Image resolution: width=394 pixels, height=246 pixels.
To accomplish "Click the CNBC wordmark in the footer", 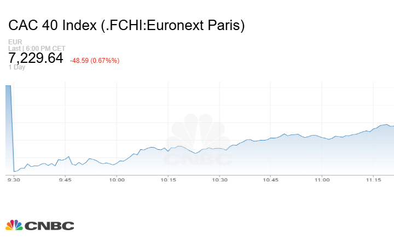I will [49, 226].
